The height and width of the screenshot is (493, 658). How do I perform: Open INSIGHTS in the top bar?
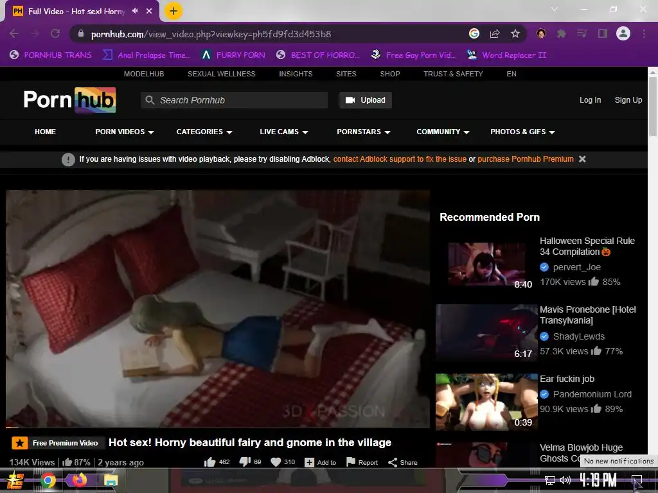(296, 74)
